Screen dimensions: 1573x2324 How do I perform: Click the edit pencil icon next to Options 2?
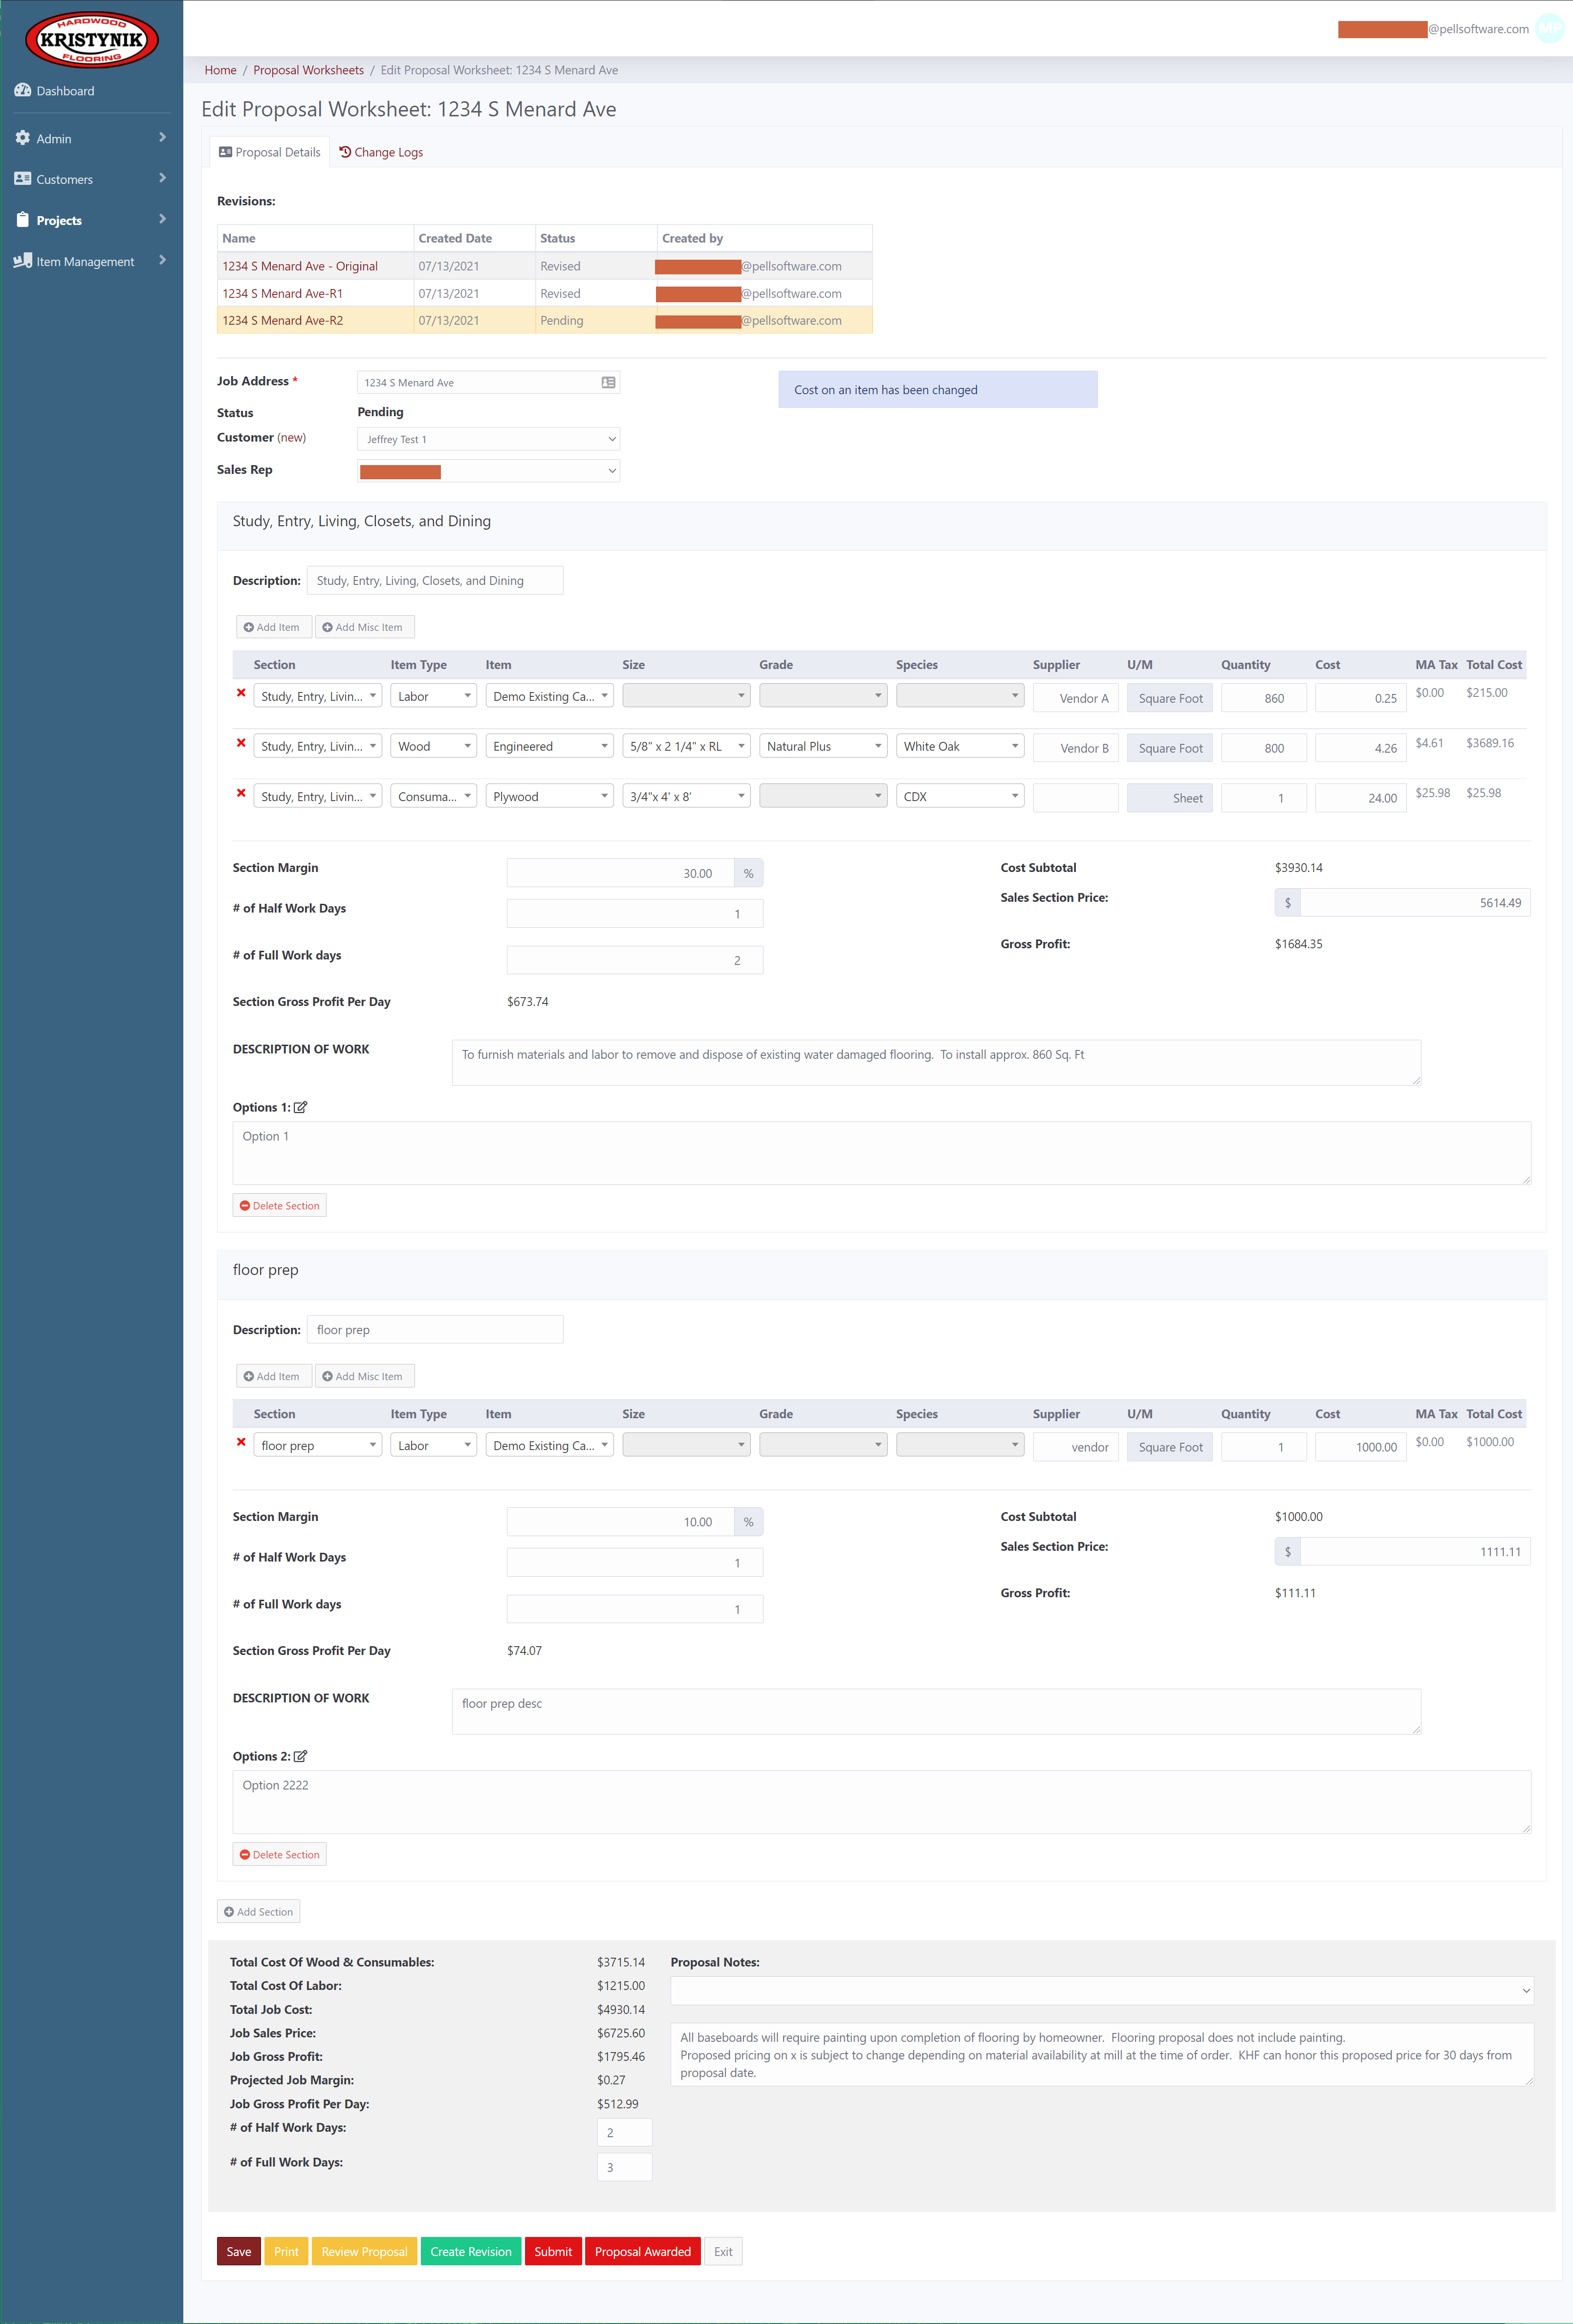click(x=301, y=1756)
